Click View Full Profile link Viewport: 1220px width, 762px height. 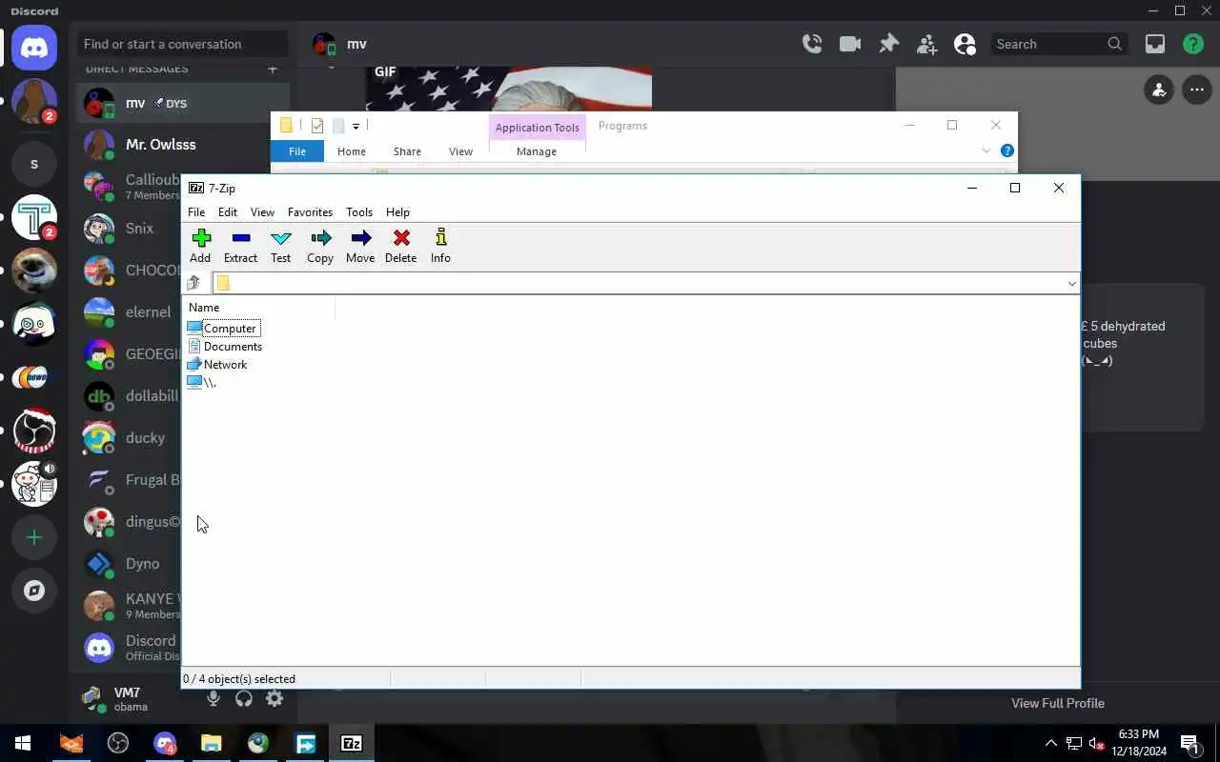(x=1058, y=703)
